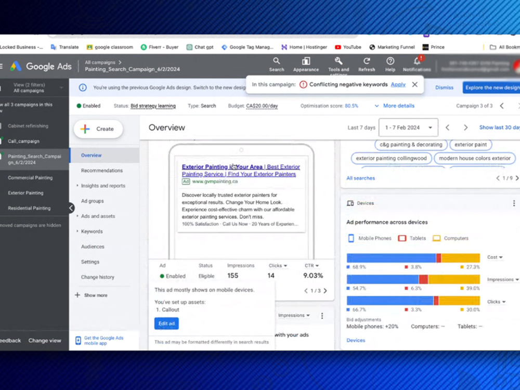This screenshot has width=520, height=390.
Task: Go to previous campaign arrow
Action: pos(502,106)
